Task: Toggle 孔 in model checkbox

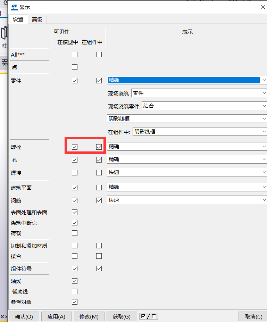Action: pyautogui.click(x=75, y=160)
